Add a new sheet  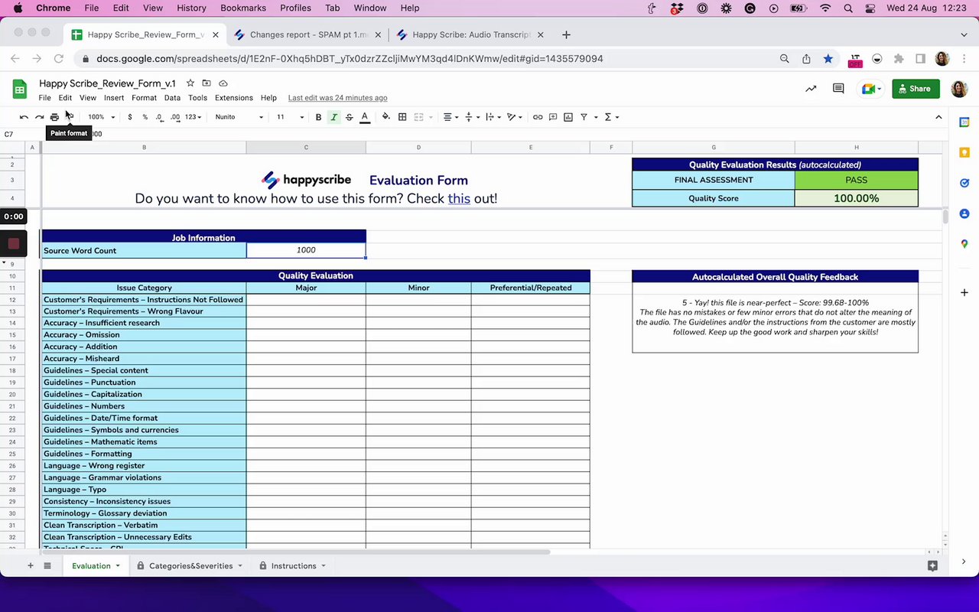point(31,566)
